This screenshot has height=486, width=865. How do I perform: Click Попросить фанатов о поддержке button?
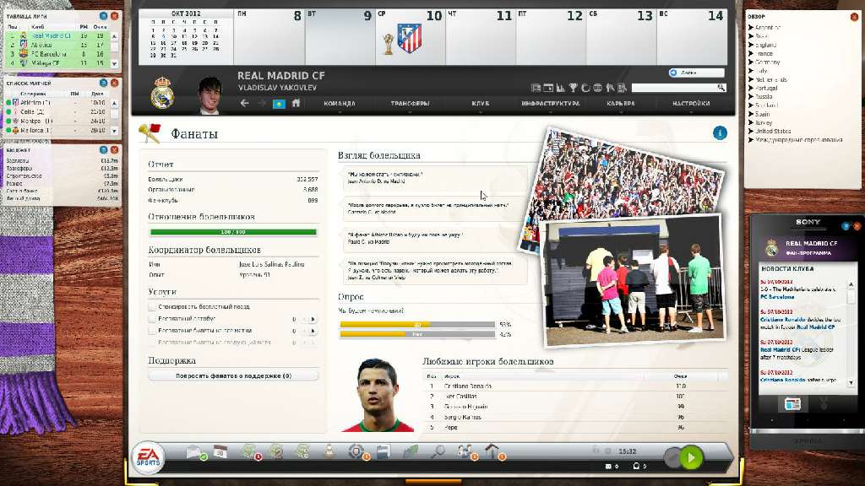[x=233, y=375]
